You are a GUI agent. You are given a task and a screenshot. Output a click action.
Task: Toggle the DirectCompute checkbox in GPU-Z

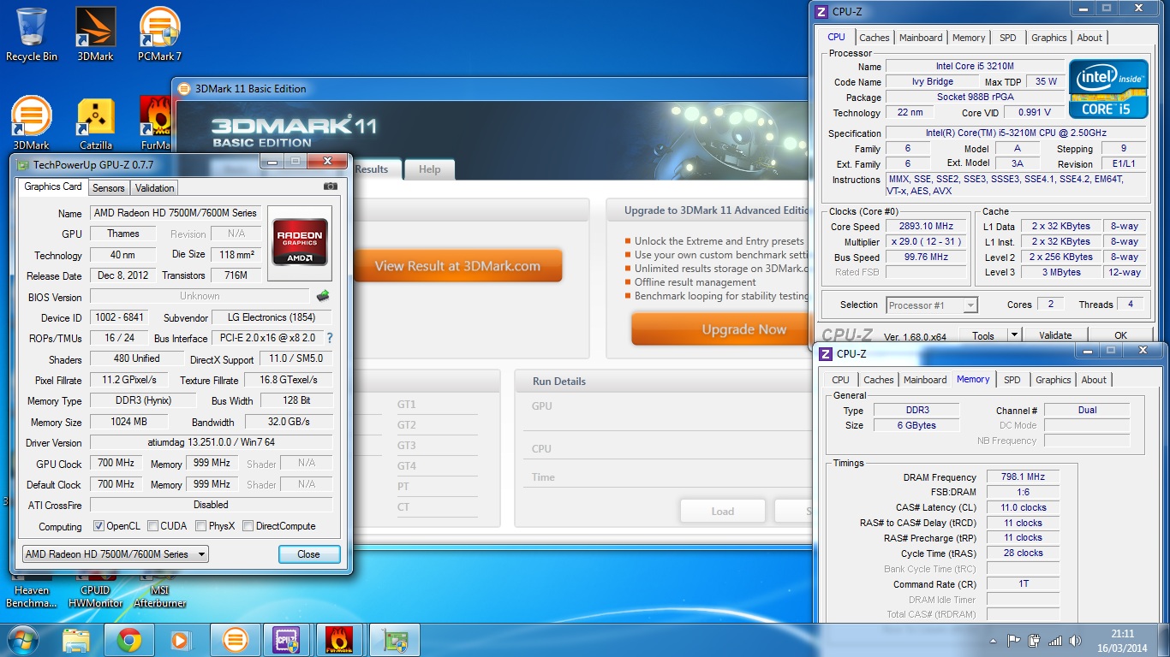pos(248,526)
